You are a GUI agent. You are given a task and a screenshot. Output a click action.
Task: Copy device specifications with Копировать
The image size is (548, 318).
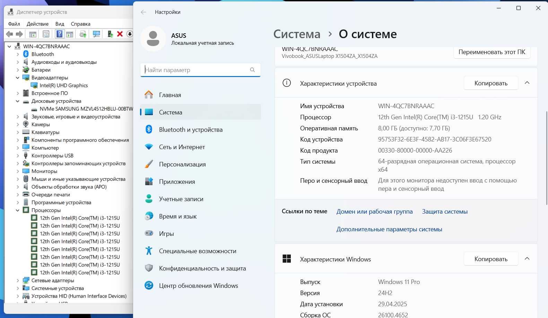(x=491, y=83)
